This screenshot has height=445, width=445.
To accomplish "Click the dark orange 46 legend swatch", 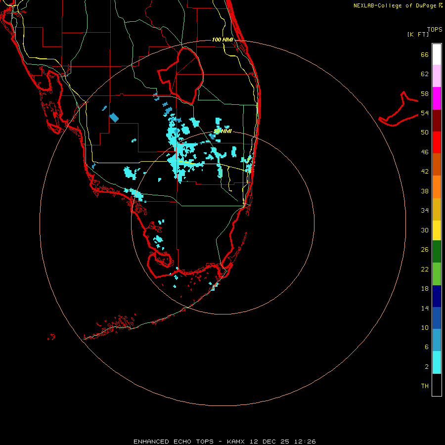I will pyautogui.click(x=437, y=164).
